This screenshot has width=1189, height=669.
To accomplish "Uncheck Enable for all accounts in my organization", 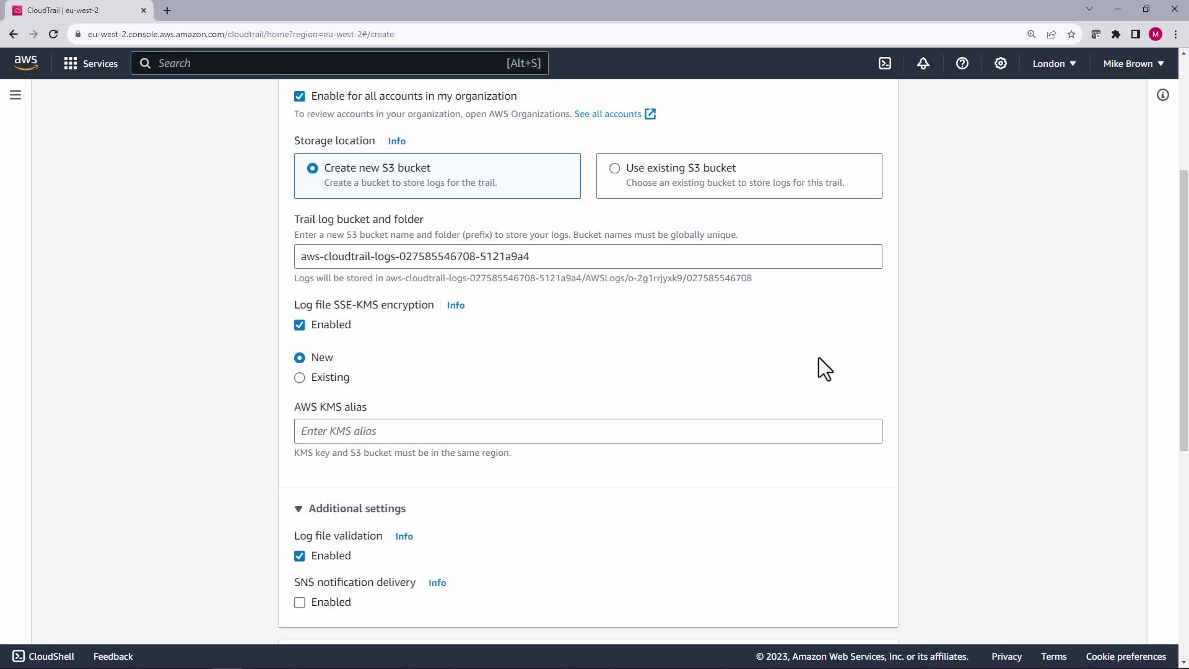I will [x=300, y=96].
